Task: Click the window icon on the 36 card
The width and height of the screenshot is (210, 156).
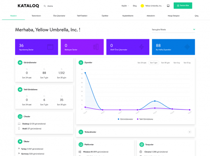Action: 50,47
